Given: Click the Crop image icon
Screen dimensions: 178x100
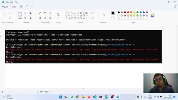Looking at the screenshot, I should tap(25, 13).
